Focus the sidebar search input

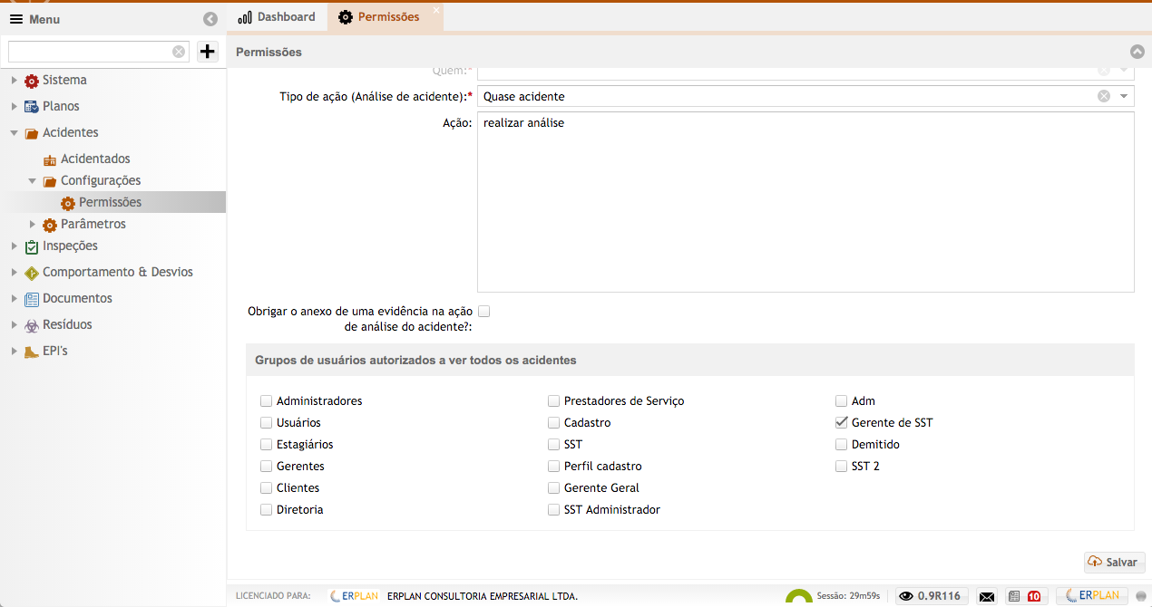(89, 52)
